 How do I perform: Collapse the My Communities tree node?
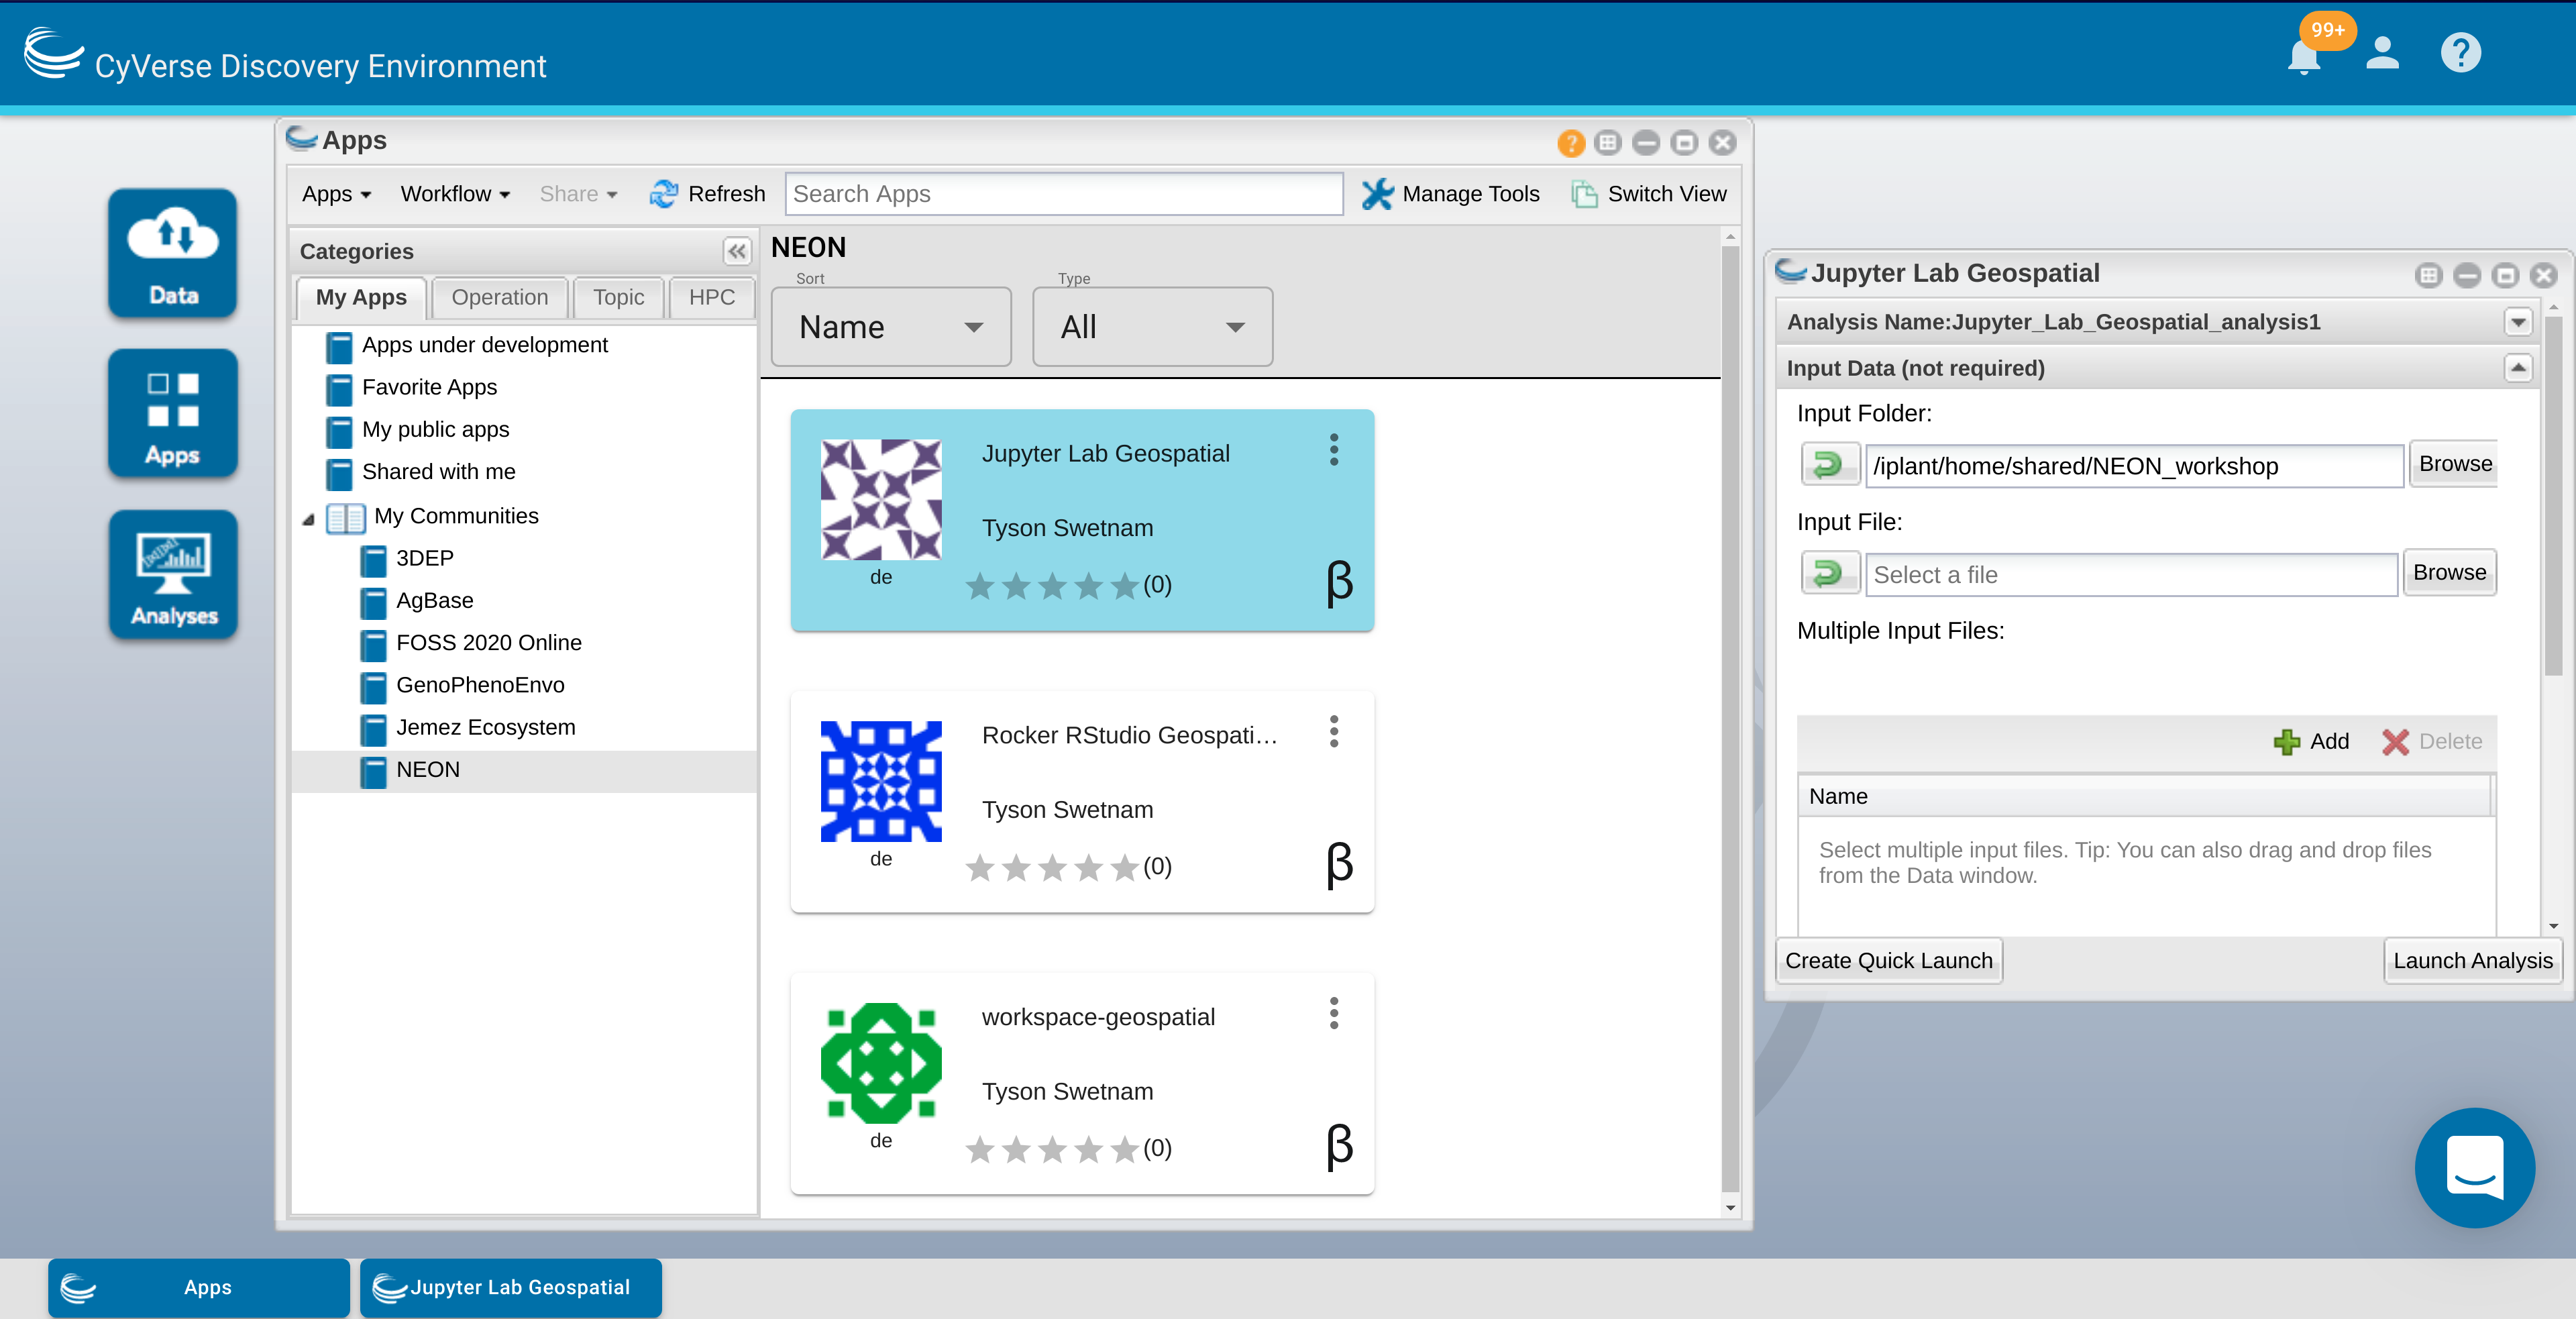309,518
